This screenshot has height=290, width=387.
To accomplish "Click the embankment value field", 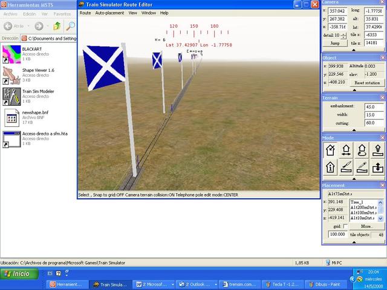I will 372,106.
